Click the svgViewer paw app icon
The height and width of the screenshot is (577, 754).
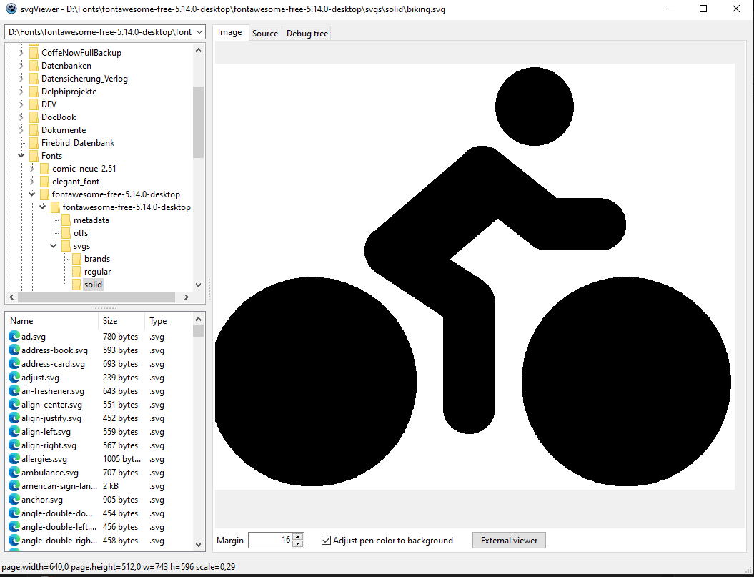click(11, 9)
